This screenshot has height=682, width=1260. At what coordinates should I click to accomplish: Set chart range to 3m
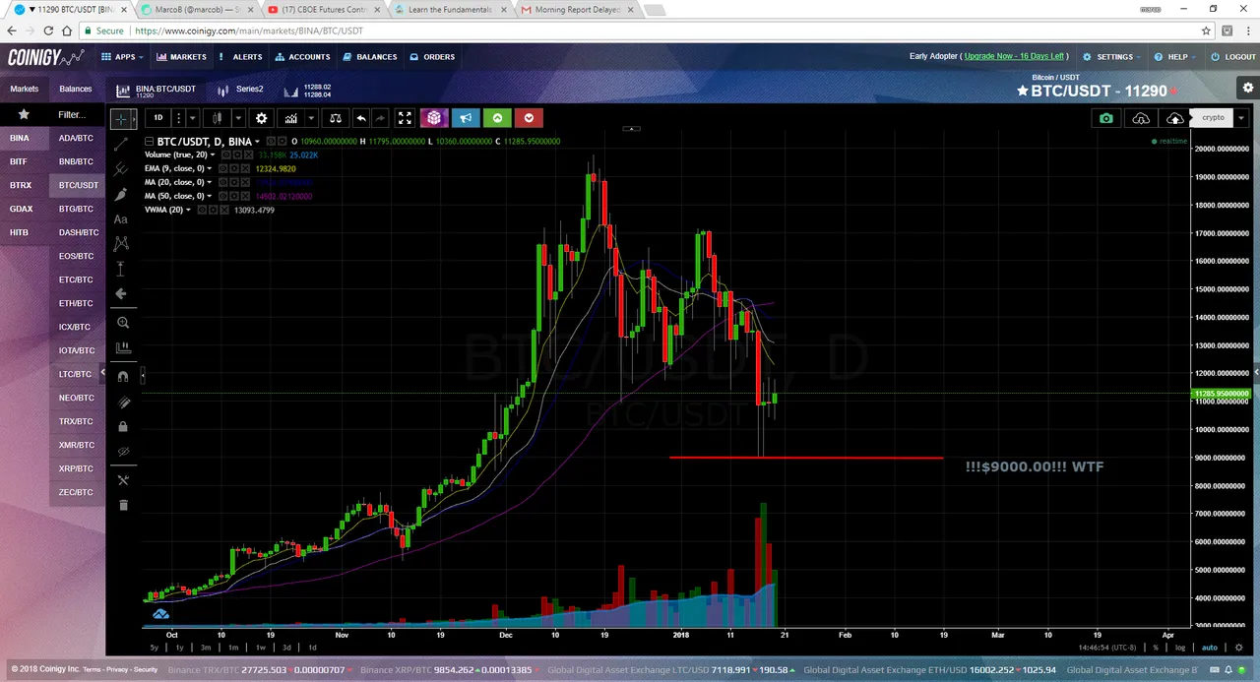[x=206, y=648]
